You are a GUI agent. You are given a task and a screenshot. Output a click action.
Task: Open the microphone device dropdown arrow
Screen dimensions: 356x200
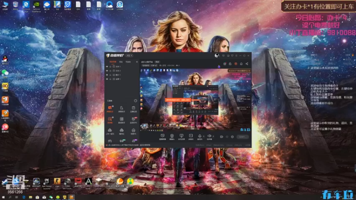pyautogui.click(x=203, y=136)
